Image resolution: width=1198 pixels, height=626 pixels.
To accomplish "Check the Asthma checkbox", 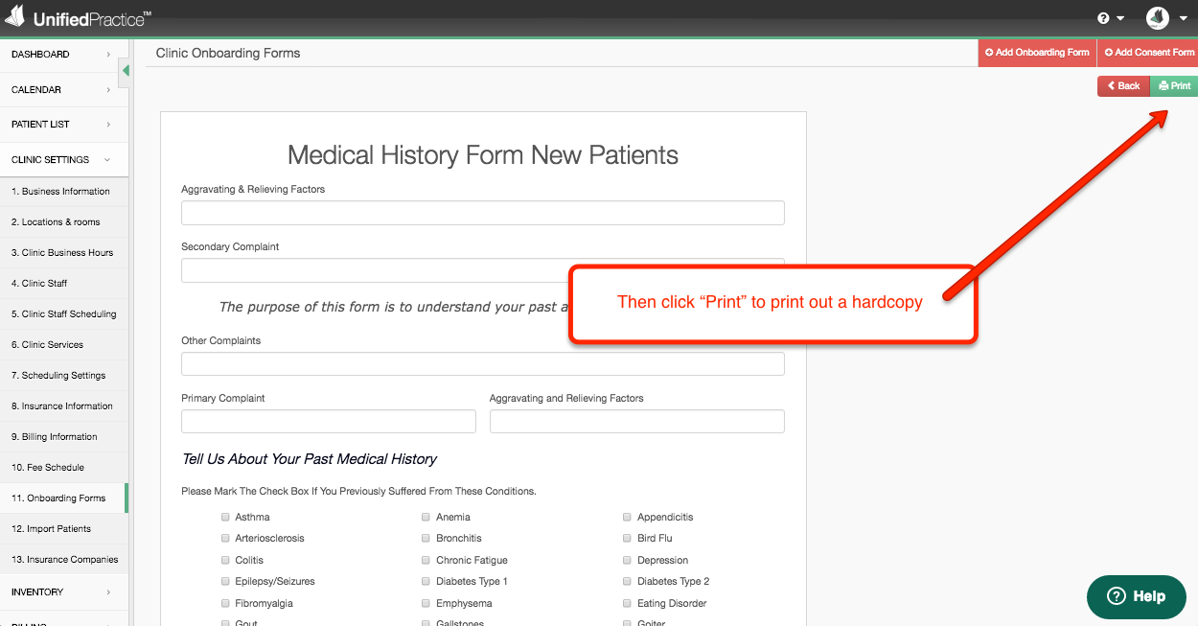I will tap(225, 517).
